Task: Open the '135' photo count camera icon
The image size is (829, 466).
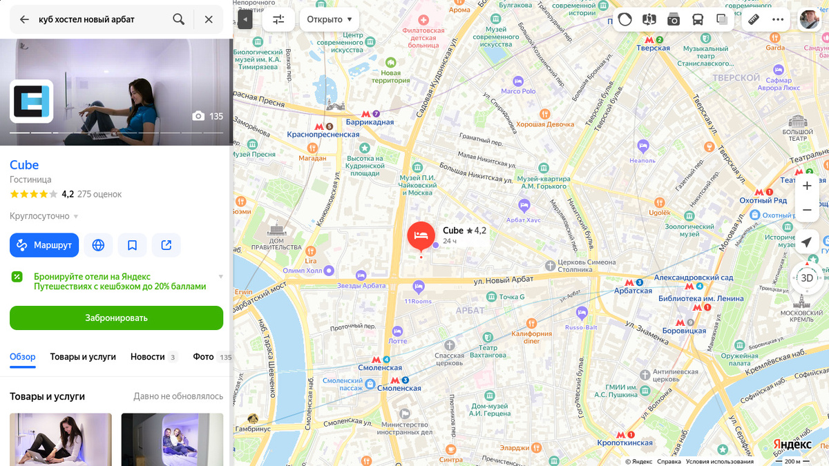Action: (x=198, y=117)
